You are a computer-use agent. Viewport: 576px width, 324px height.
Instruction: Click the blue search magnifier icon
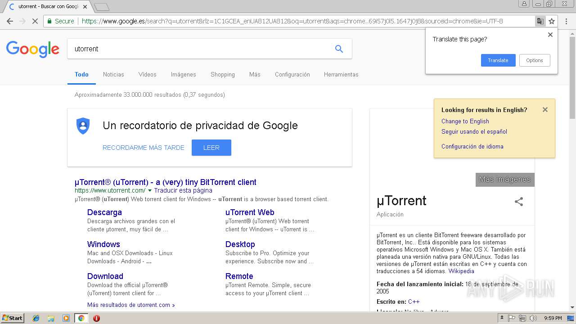point(339,49)
